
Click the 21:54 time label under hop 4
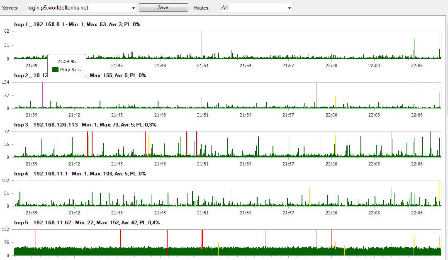click(x=246, y=213)
